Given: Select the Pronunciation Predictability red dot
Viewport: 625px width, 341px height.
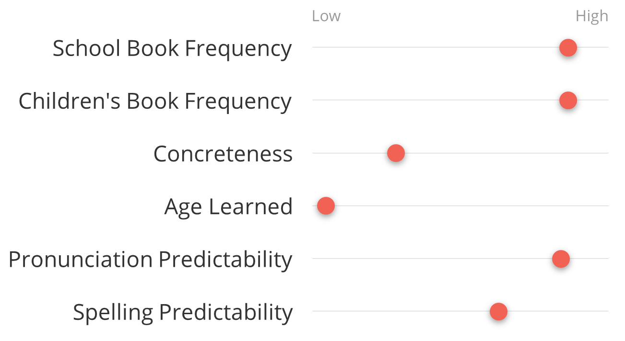Looking at the screenshot, I should (x=561, y=259).
